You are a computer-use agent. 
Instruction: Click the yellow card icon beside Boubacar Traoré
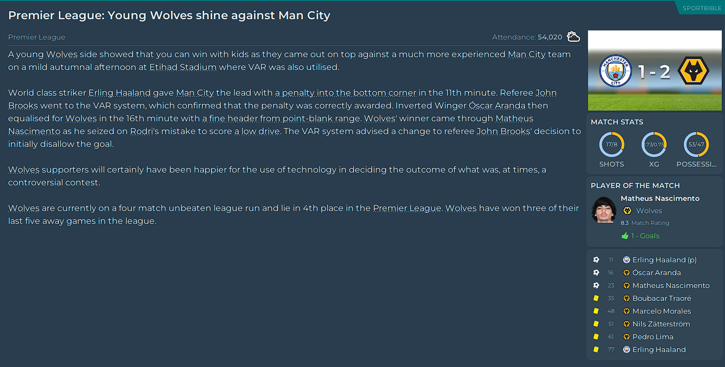point(596,299)
